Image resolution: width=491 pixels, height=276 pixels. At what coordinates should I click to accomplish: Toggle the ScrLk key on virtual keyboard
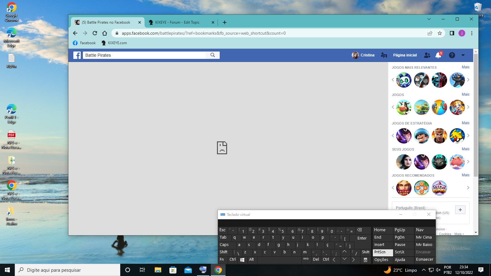403,252
